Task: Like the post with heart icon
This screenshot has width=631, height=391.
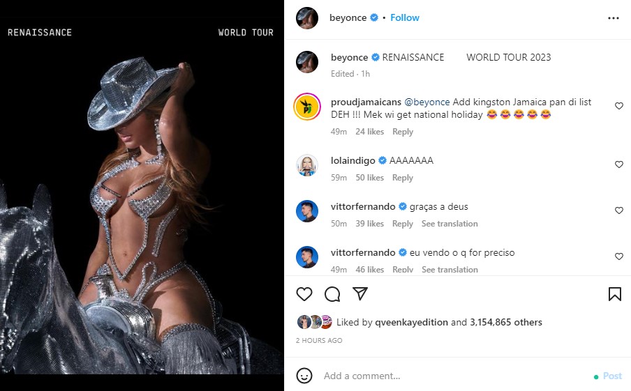Action: (x=304, y=294)
